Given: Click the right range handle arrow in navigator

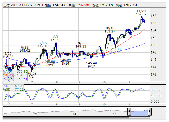Looking at the screenshot, I should click(150, 112).
